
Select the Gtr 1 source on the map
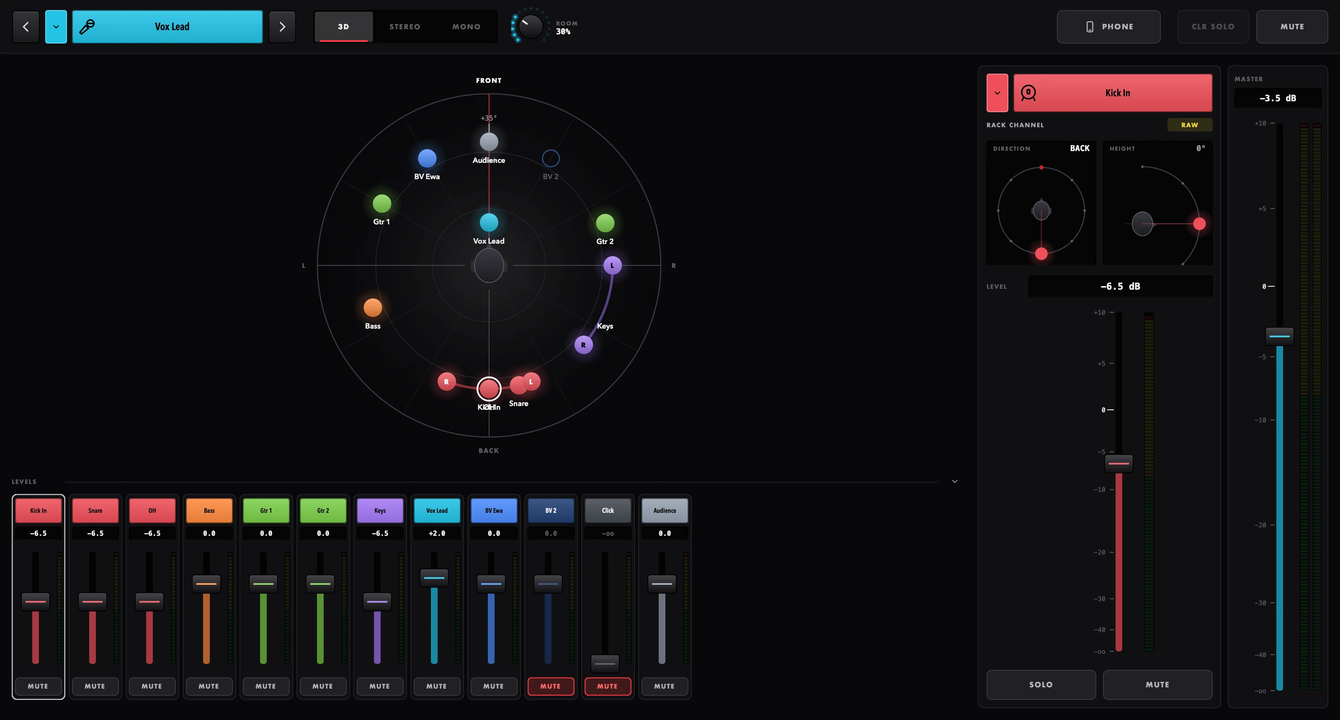(x=382, y=203)
